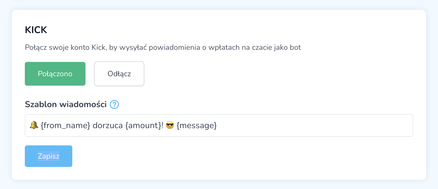Click the word "bot" in the description

tap(295, 48)
